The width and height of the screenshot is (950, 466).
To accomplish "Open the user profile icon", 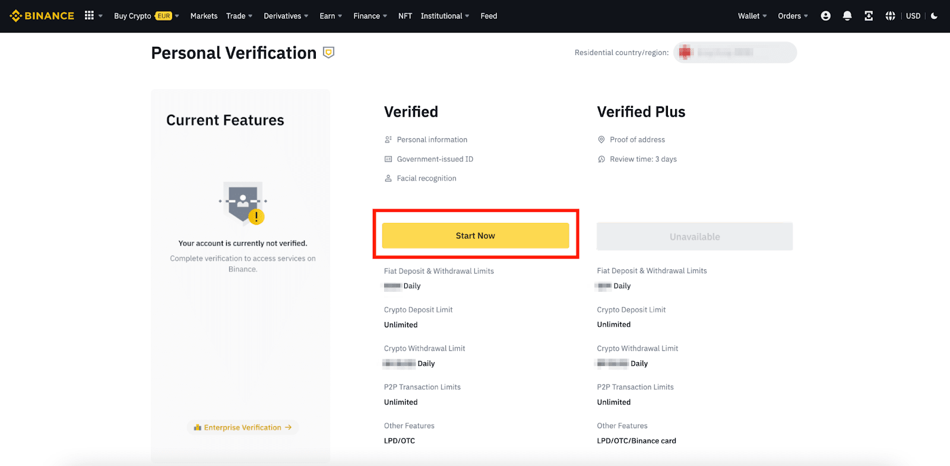I will [x=825, y=16].
